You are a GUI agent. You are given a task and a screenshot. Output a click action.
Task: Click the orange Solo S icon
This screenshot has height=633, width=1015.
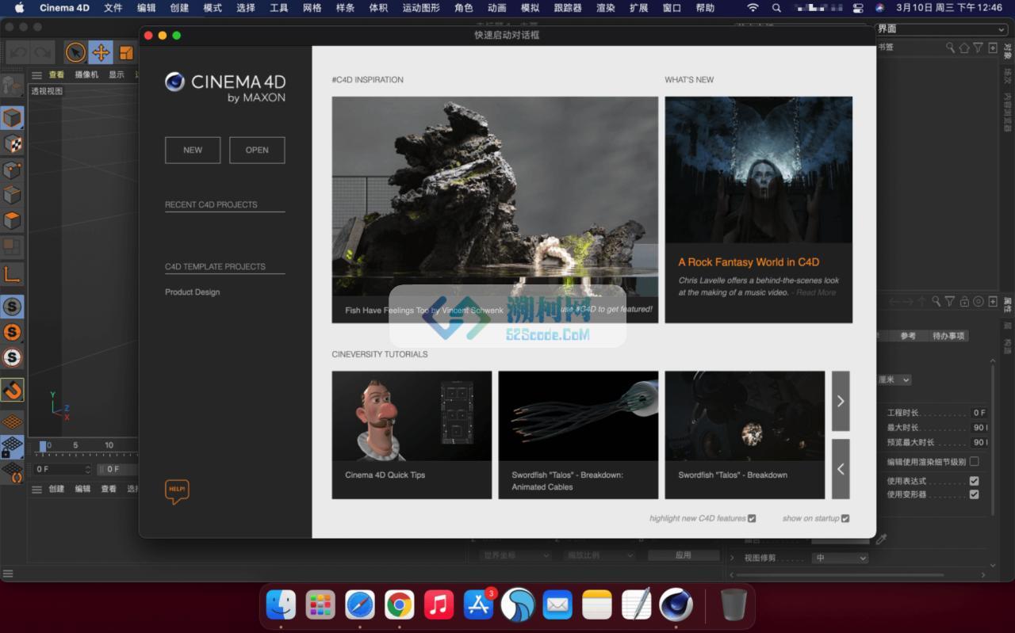pyautogui.click(x=12, y=332)
